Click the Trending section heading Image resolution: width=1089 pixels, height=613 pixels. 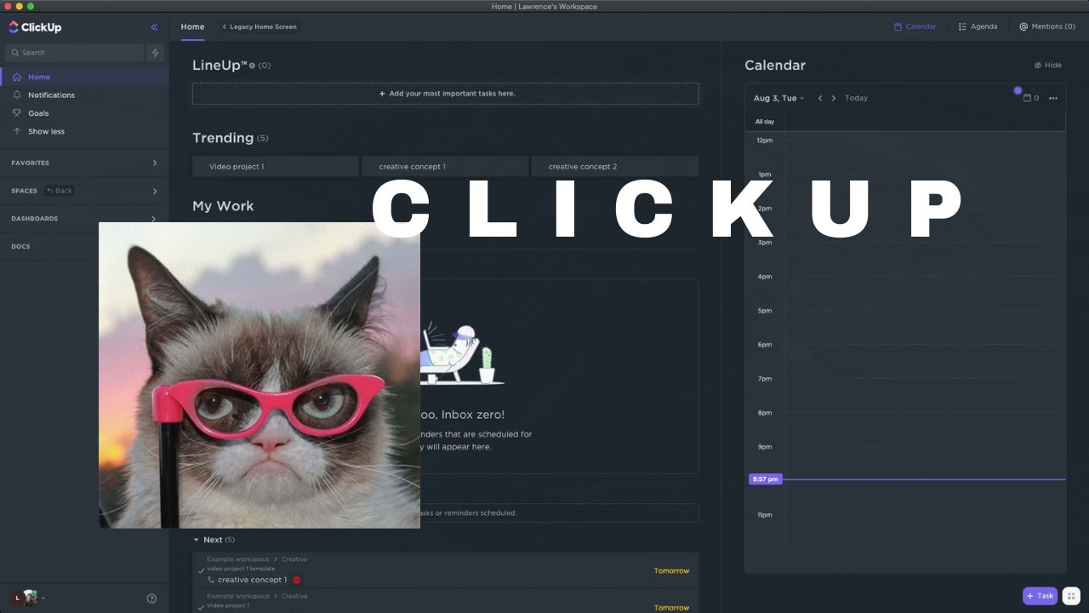tap(223, 138)
